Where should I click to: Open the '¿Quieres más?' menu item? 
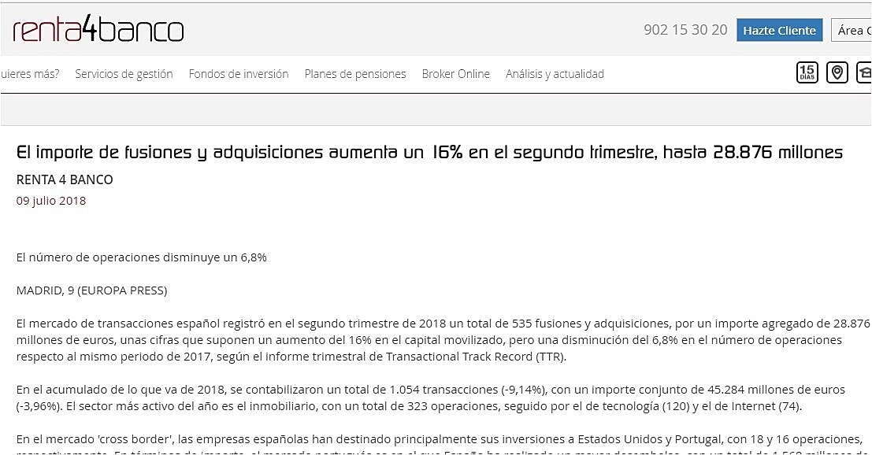coord(29,74)
